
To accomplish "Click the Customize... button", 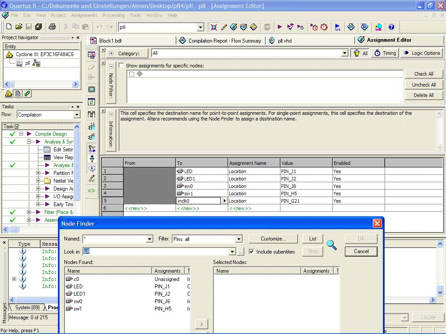I will 273,239.
